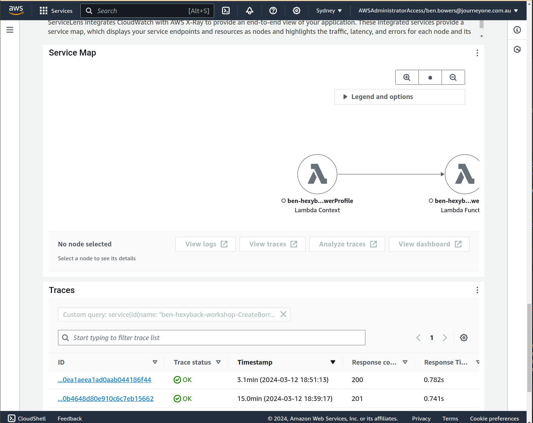Select the Lambda Function node on right
This screenshot has height=423, width=533.
(x=463, y=174)
